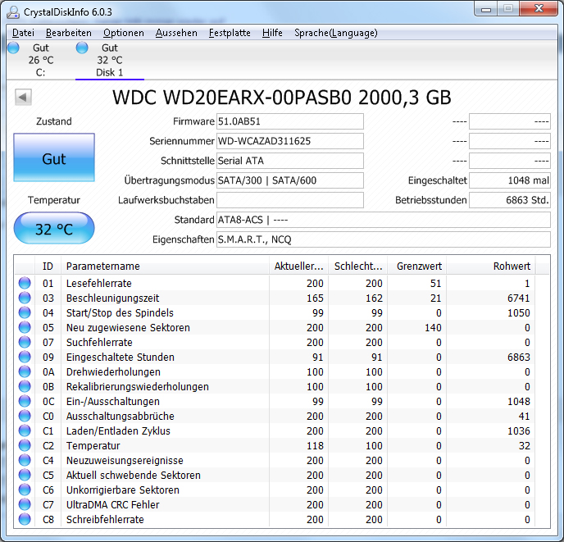Click status orb of Neuzuweisungsereignisse row

click(x=25, y=460)
